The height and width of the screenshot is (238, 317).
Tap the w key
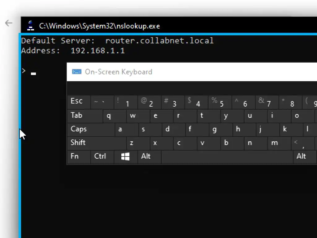138,116
